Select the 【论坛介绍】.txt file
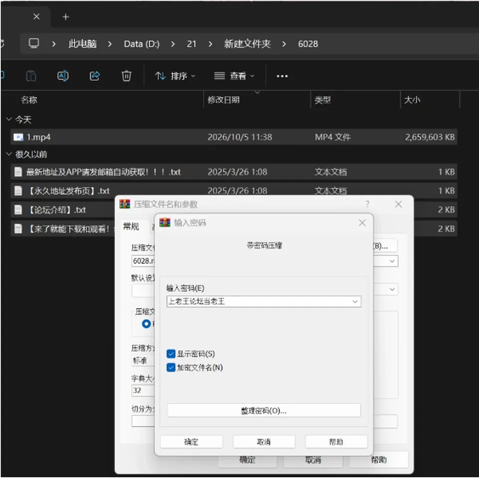Viewport: 479px width, 478px height. [x=63, y=210]
